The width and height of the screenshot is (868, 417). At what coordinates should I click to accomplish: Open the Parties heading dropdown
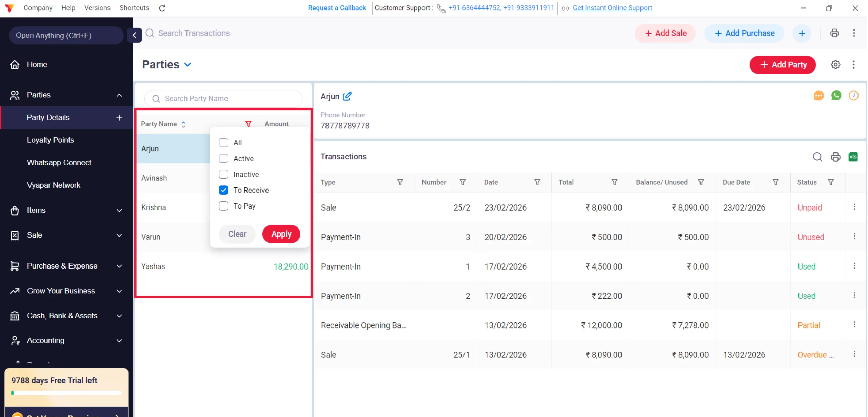(188, 64)
